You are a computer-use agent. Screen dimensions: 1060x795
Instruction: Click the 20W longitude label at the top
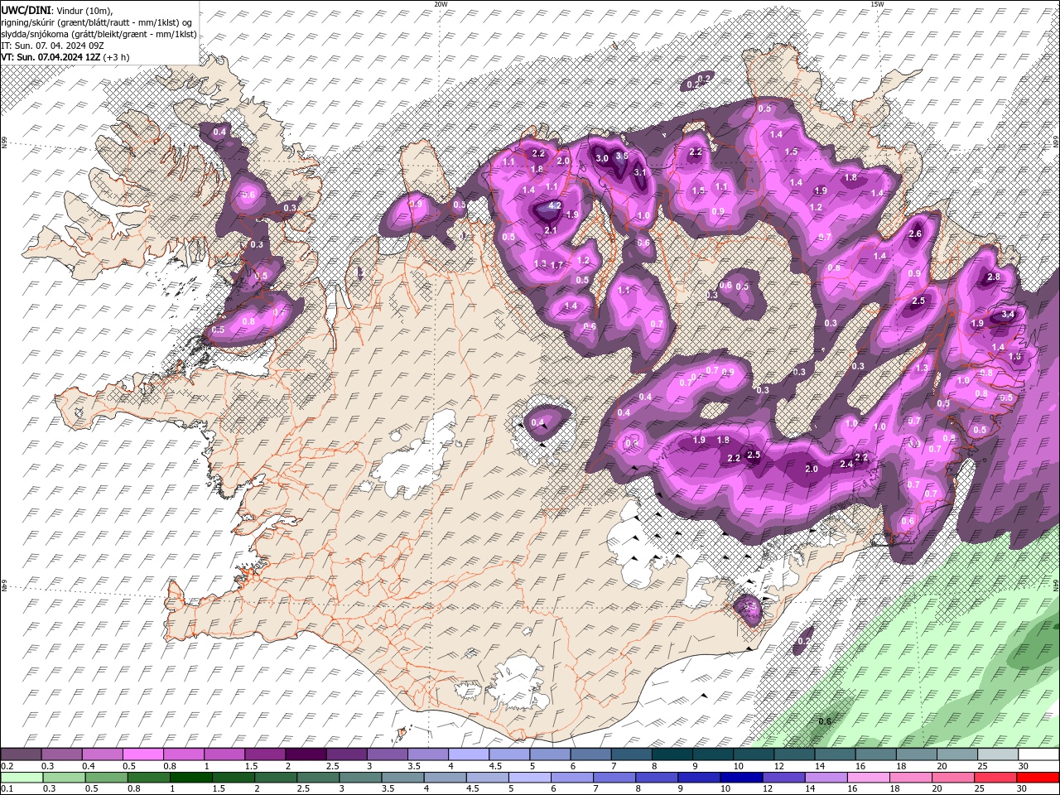[441, 4]
